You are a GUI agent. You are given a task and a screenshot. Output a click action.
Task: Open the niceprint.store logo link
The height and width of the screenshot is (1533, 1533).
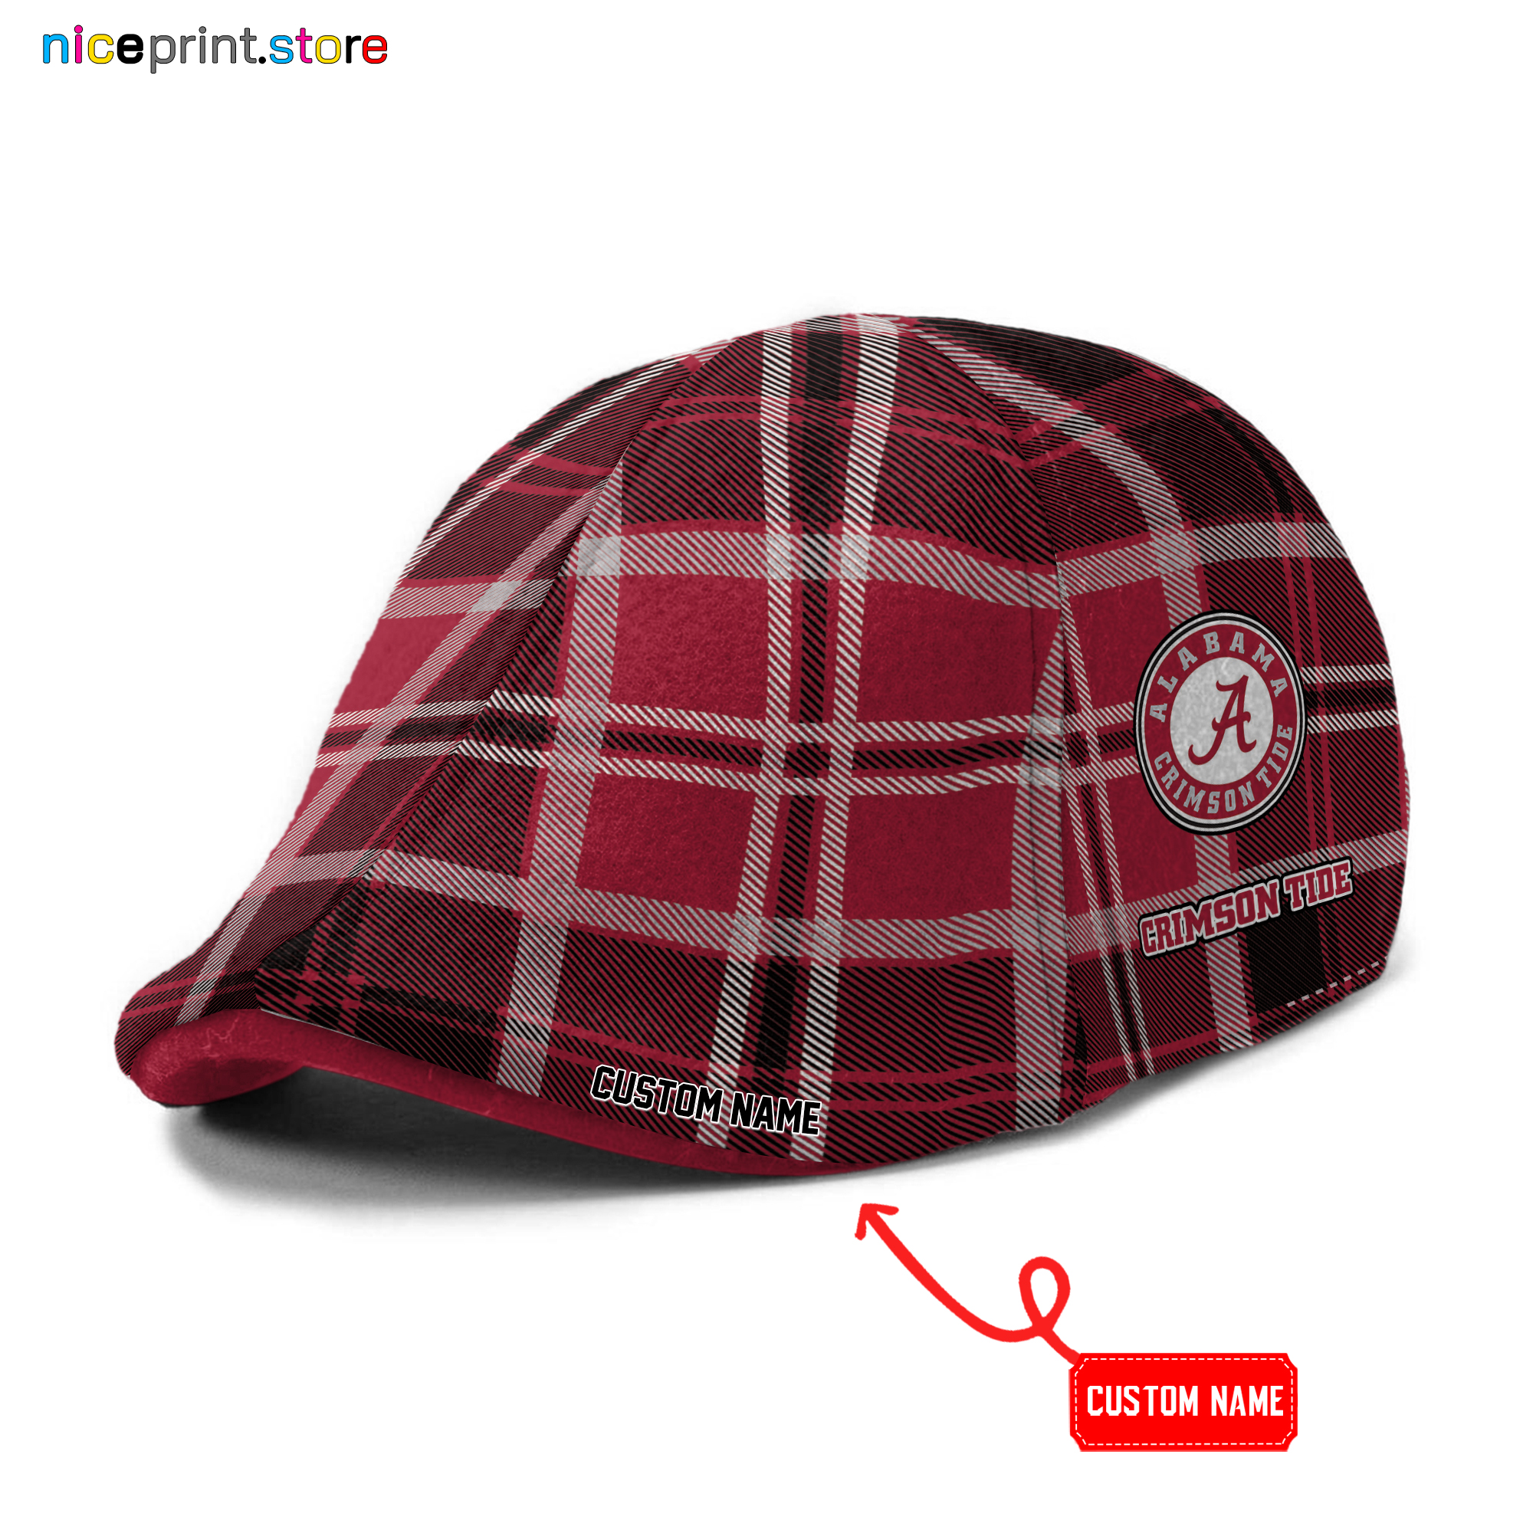(215, 48)
